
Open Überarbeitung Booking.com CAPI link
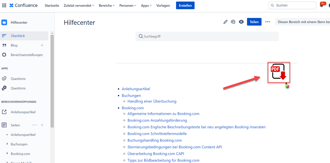click(x=156, y=153)
